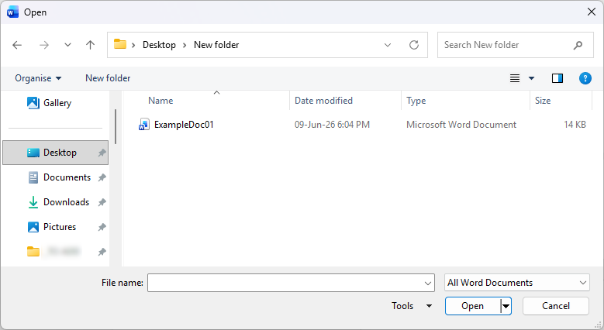604x330 pixels.
Task: Click the Microsoft Word Document type cell
Action: (461, 125)
